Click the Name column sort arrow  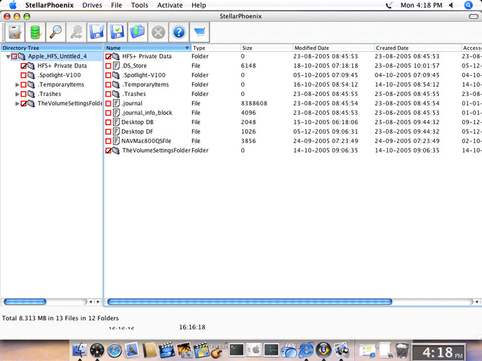click(187, 48)
